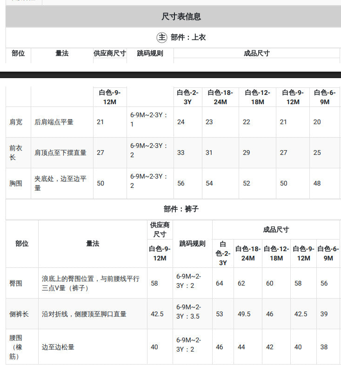Screen dimensions: 341x366
Task: Click 跳码规则 header in the 裤子 table
Action: point(192,243)
